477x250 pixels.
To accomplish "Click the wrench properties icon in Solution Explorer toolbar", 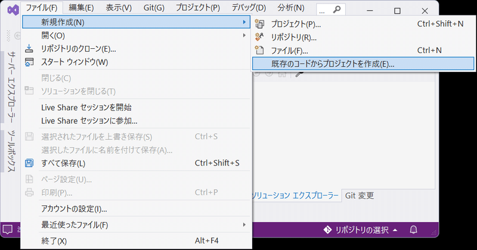I will click(x=300, y=73).
